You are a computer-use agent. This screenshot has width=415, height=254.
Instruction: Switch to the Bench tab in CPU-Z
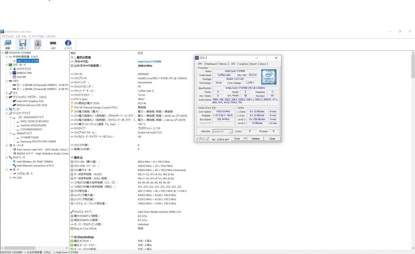254,64
